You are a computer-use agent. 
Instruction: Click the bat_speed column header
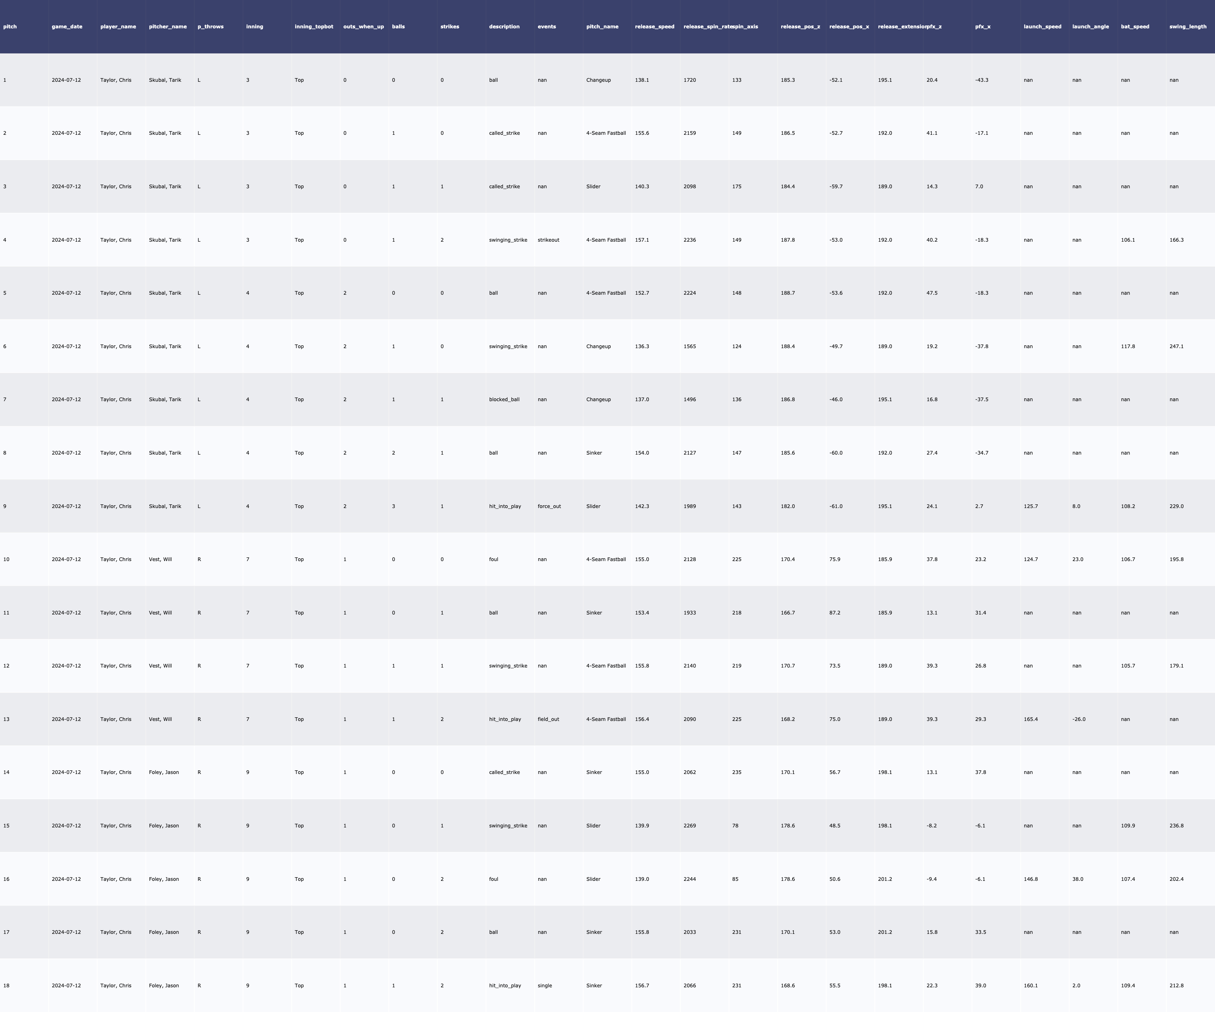(x=1134, y=27)
